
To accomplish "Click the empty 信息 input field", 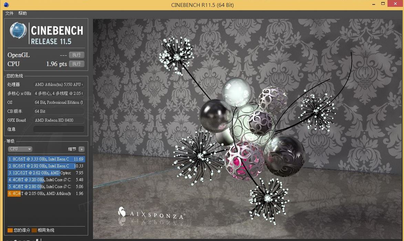I will [x=59, y=129].
